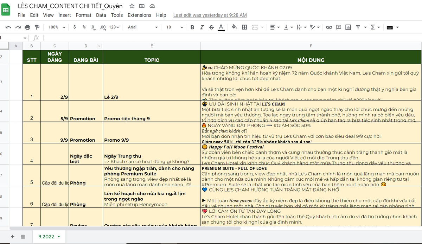This screenshot has width=422, height=244.
Task: Click the formula bar input
Action: 232,38
